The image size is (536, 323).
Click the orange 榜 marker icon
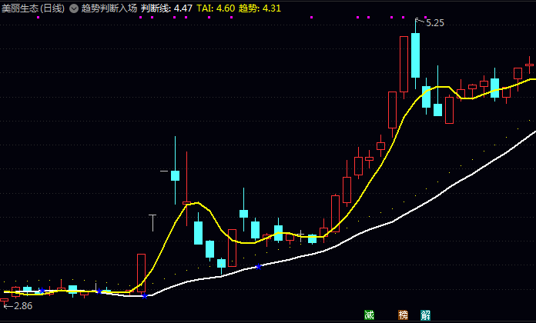pyautogui.click(x=403, y=315)
